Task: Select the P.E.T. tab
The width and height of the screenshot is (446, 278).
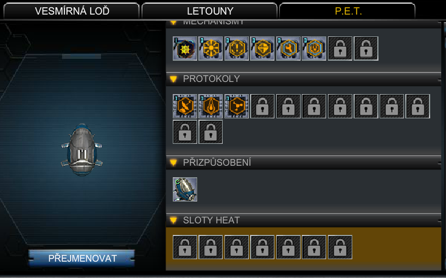Action: click(x=347, y=11)
